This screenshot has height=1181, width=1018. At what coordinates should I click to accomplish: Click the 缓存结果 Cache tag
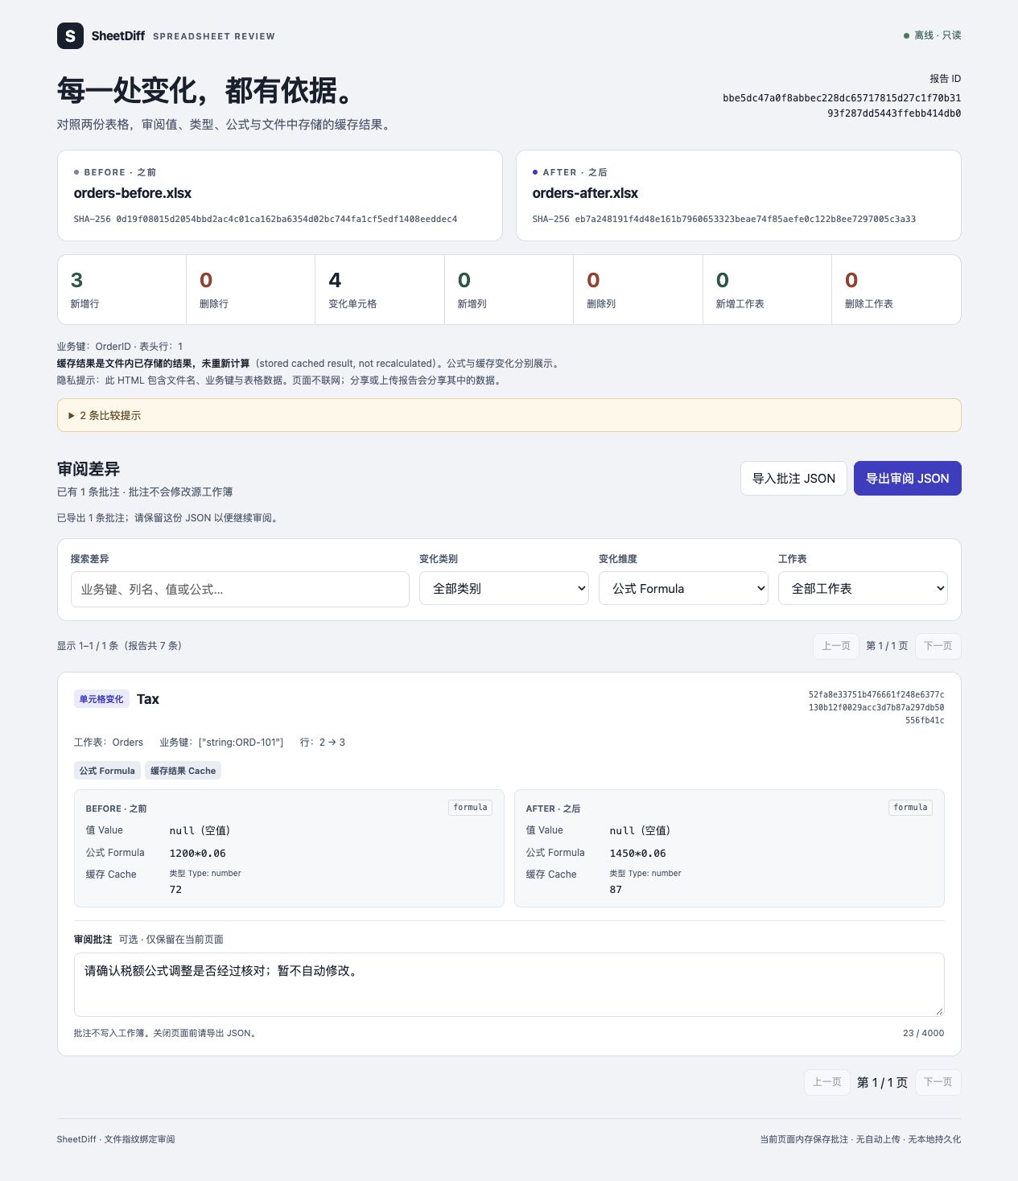183,771
